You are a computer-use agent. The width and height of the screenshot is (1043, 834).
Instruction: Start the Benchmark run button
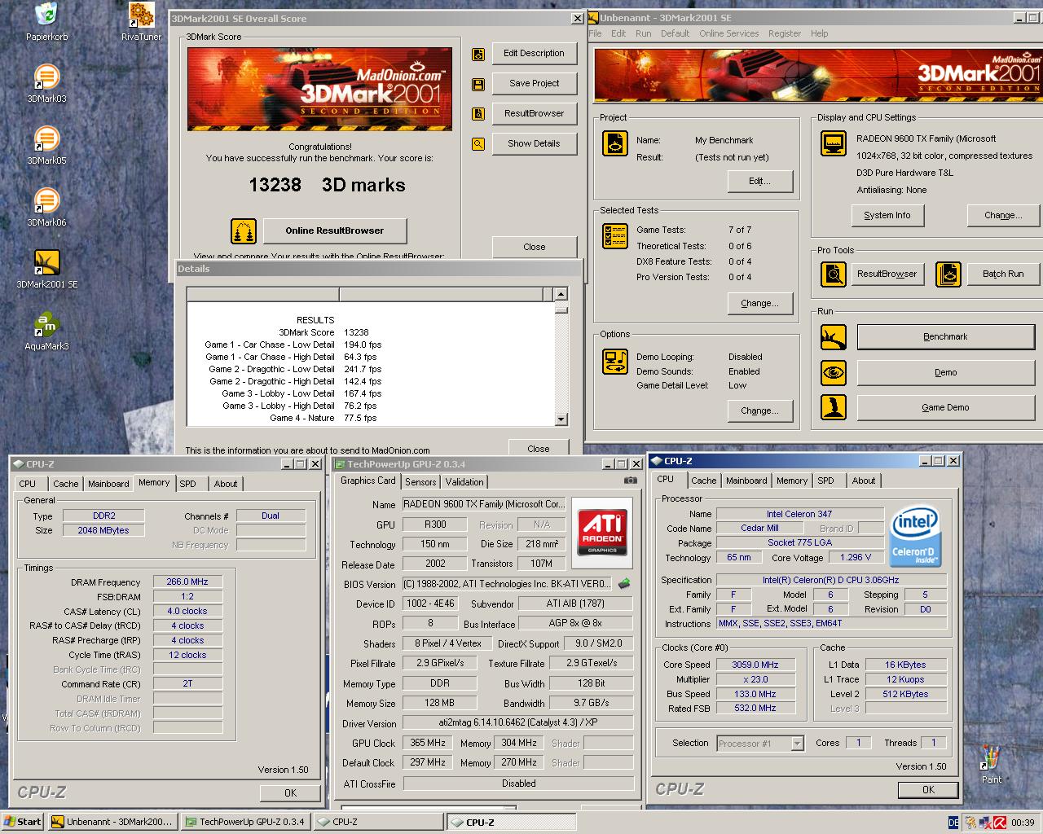(x=945, y=337)
